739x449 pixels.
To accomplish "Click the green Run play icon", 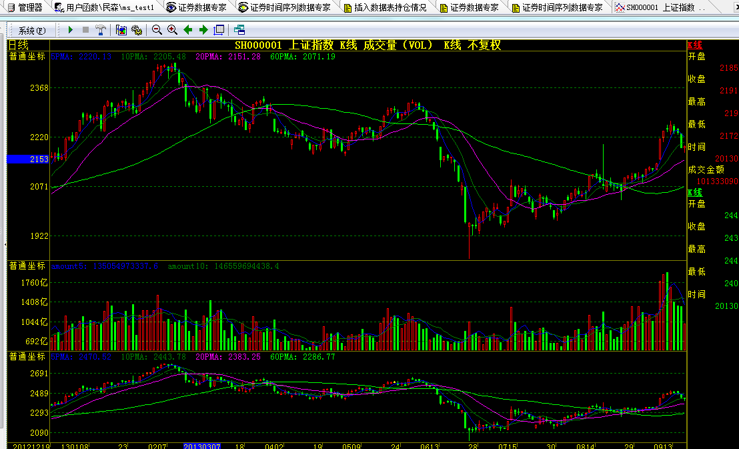I will click(x=71, y=30).
